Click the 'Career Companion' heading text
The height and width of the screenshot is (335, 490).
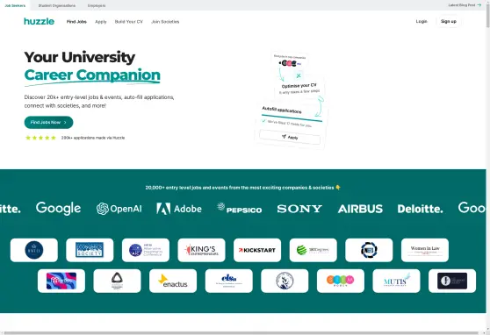[92, 75]
